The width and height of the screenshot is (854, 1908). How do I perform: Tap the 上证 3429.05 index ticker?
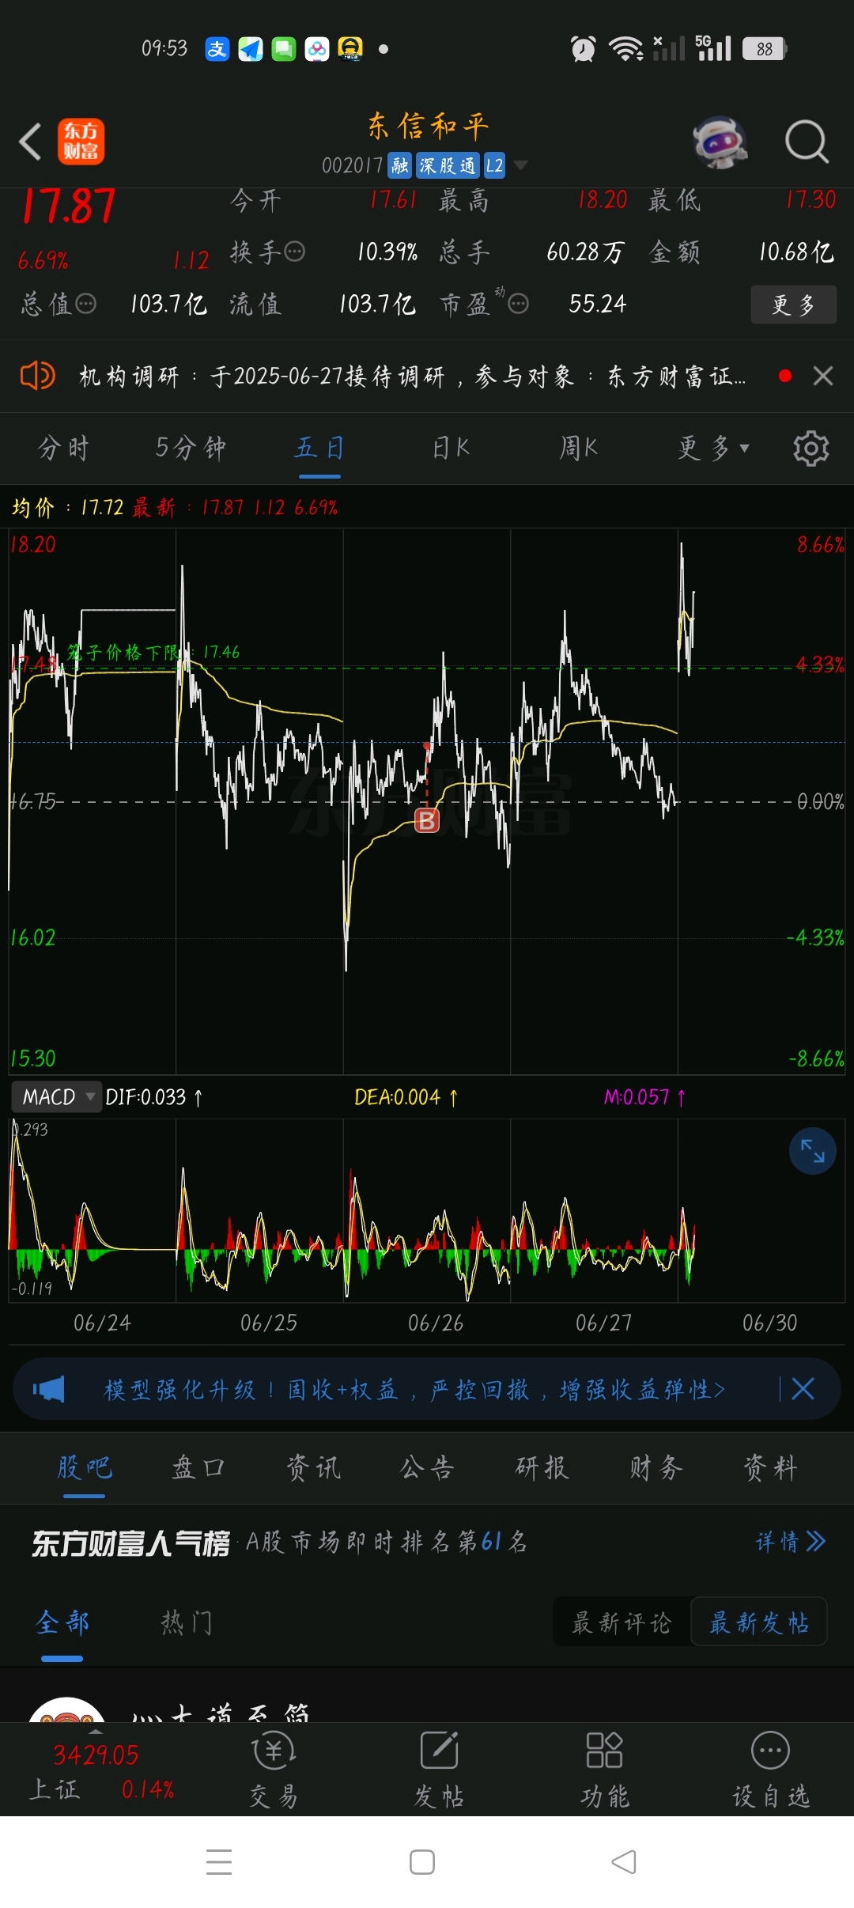[101, 1772]
